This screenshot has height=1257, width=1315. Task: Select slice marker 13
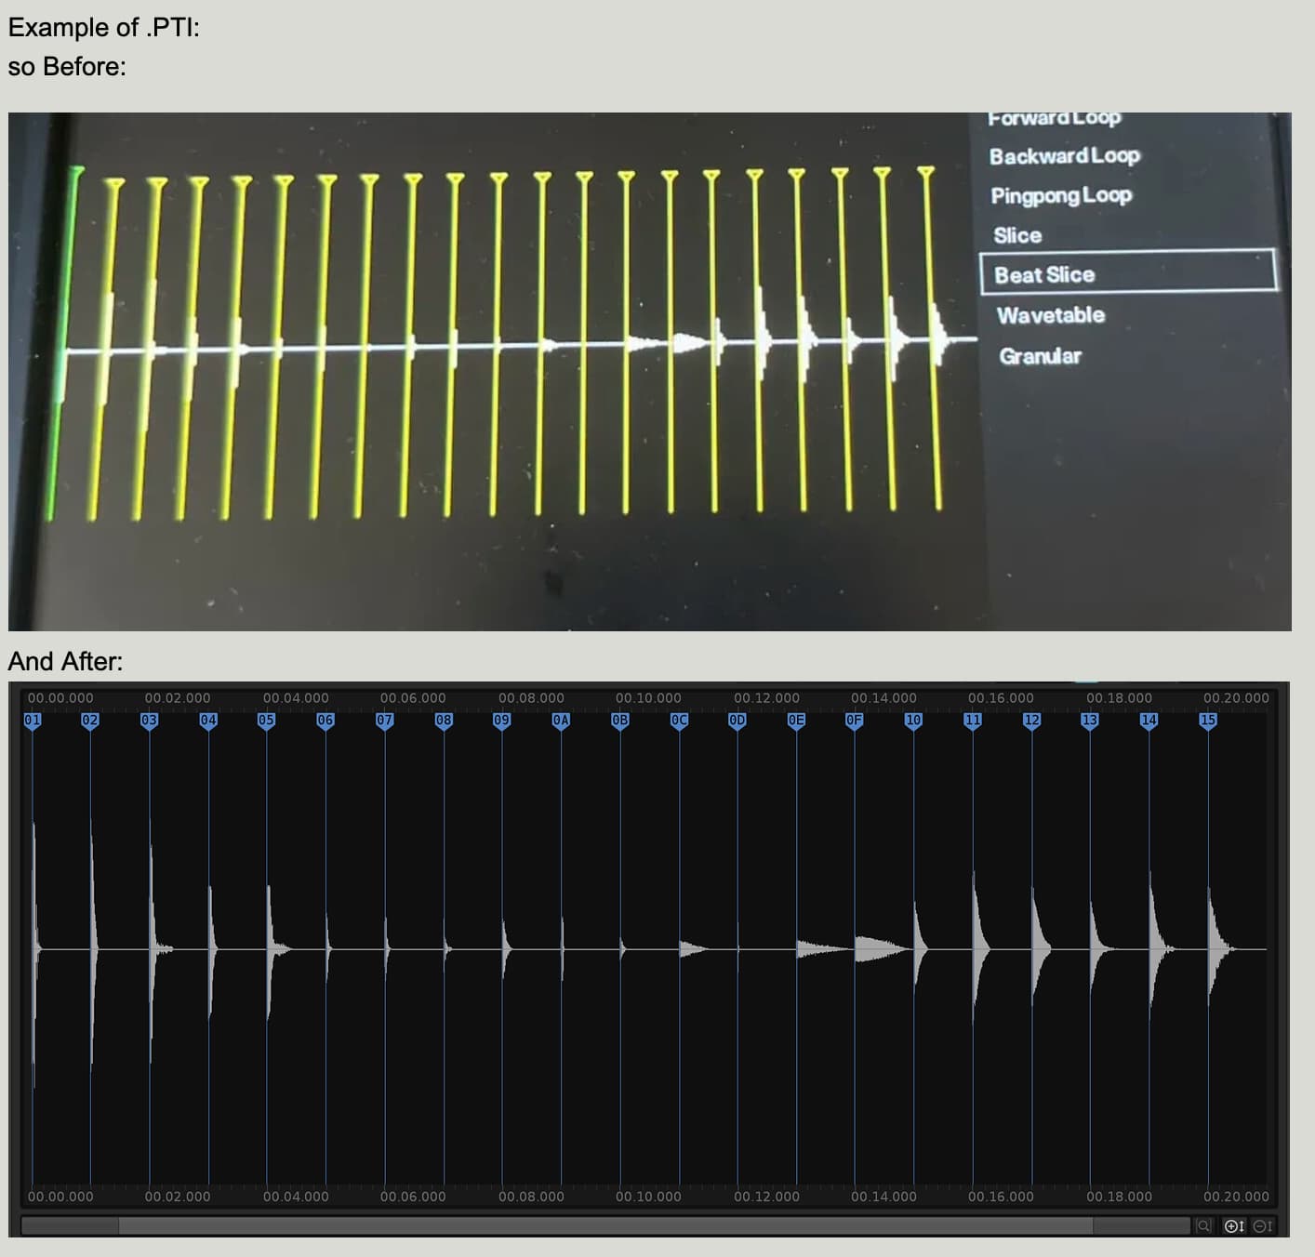[1089, 721]
